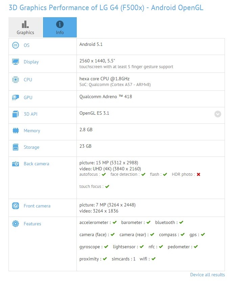Click hexa core CPU @1.8GHz text

(105, 79)
